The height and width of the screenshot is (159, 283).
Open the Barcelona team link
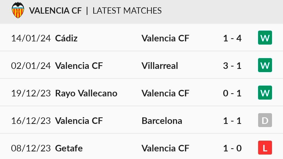pos(162,121)
